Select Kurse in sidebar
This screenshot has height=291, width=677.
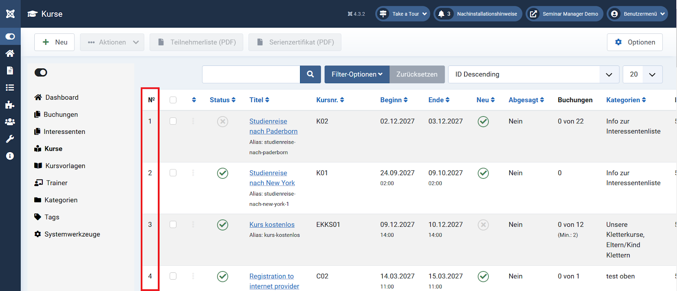coord(48,149)
